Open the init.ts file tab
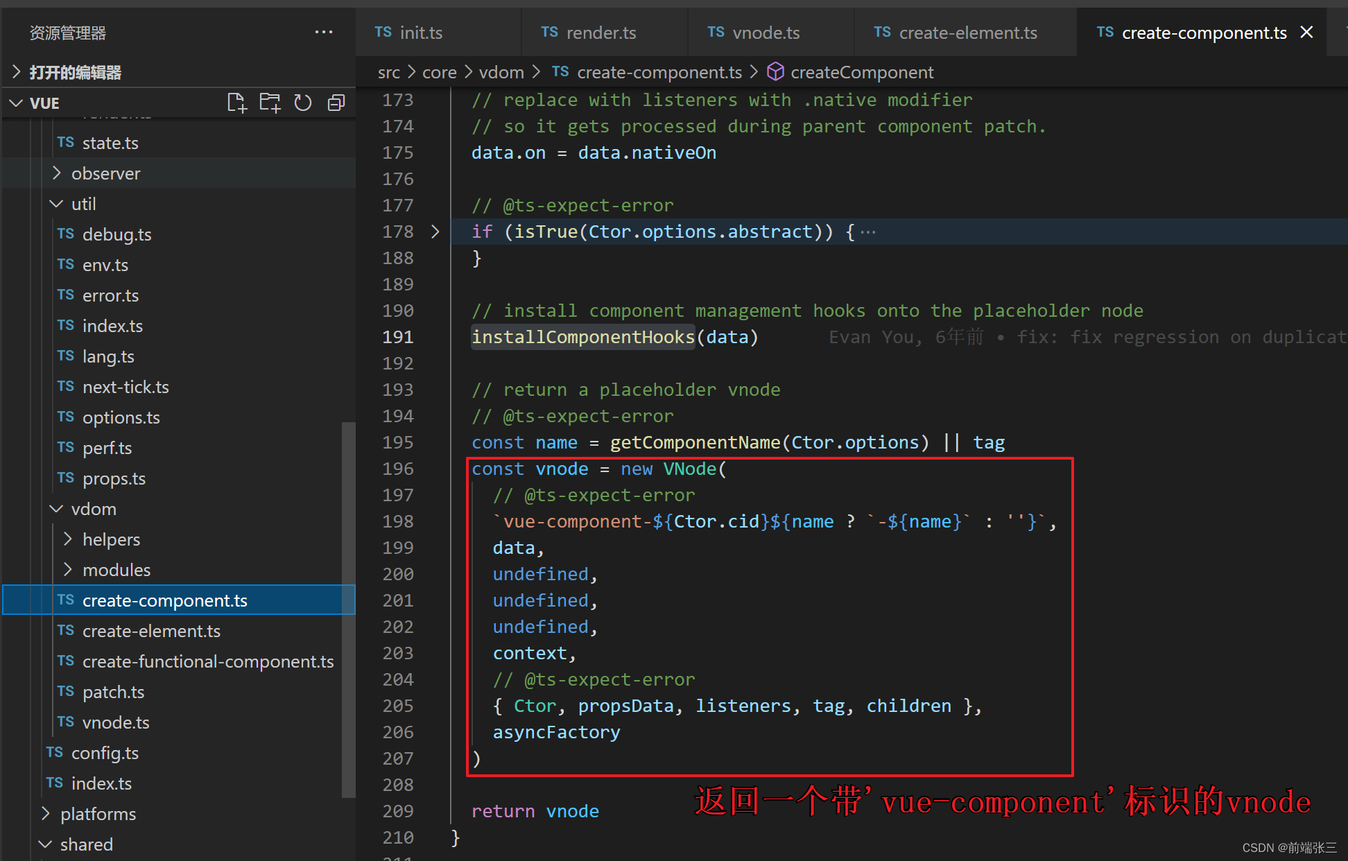Viewport: 1348px width, 861px height. pyautogui.click(x=415, y=33)
